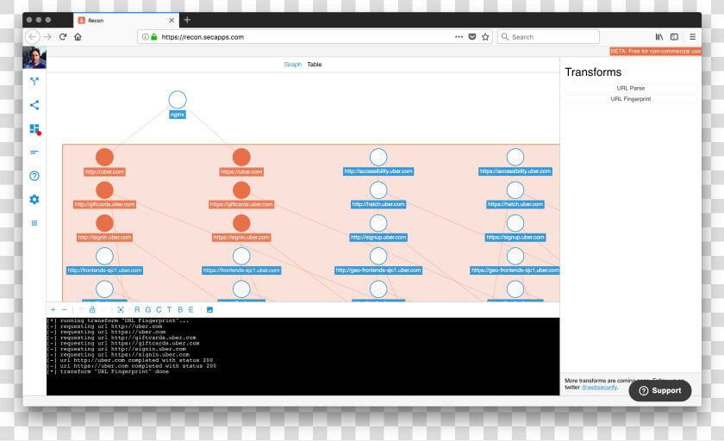Reload the page with refresh icon
Screen dimensions: 724x441
63,37
